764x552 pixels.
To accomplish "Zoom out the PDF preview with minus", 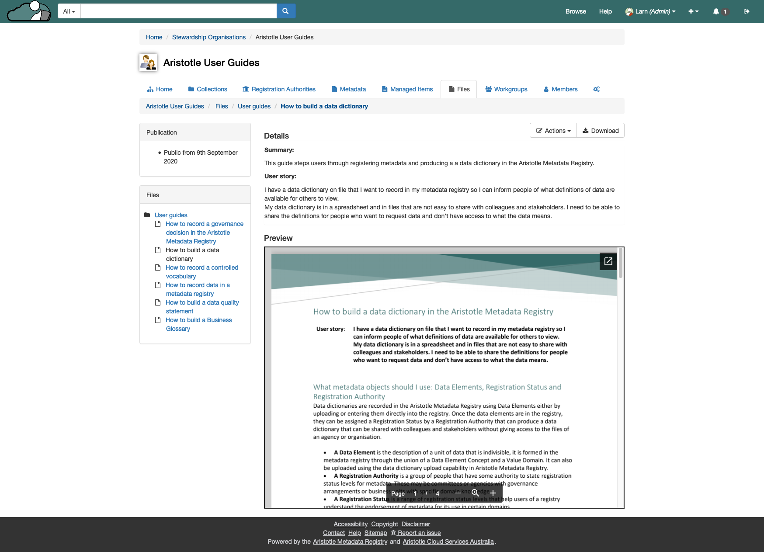I will 457,493.
